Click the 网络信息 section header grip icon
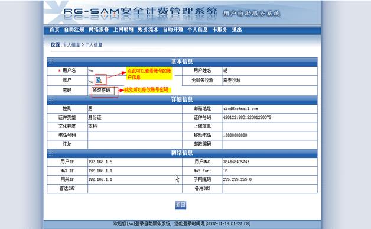The image size is (371, 229). pos(51,153)
